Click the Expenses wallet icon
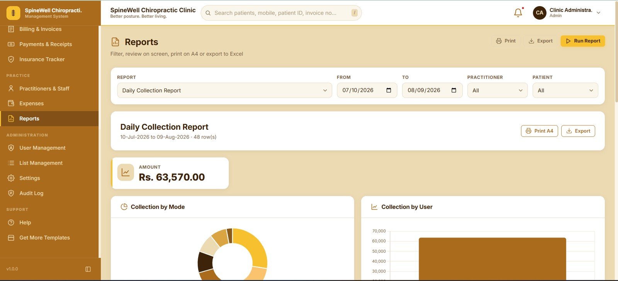The image size is (618, 281). pyautogui.click(x=11, y=103)
